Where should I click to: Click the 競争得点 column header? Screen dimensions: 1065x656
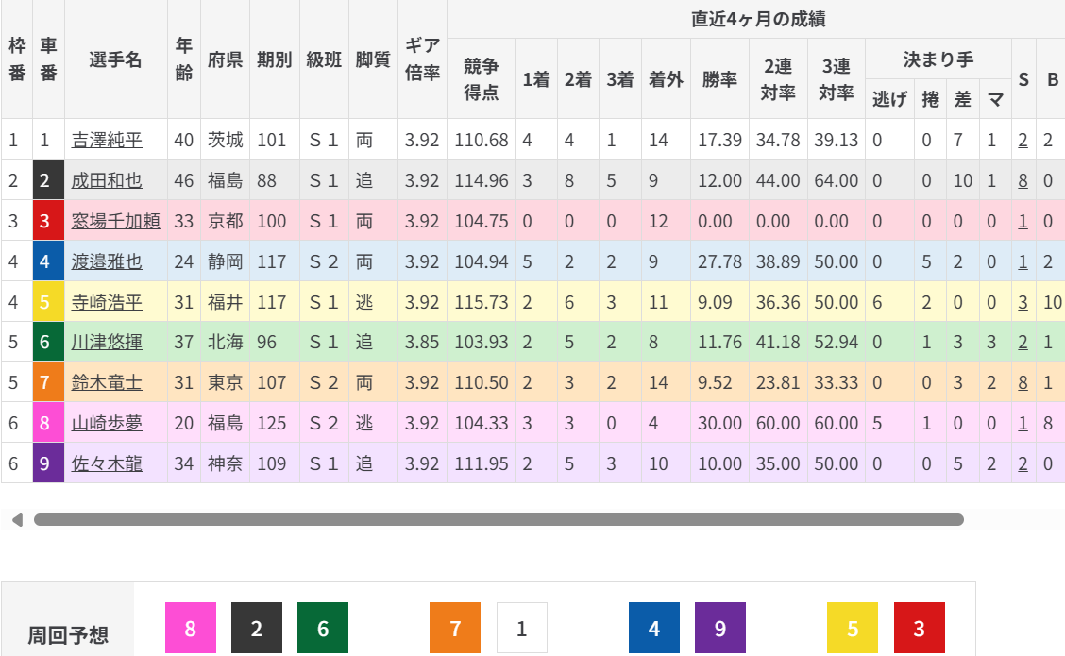point(481,78)
